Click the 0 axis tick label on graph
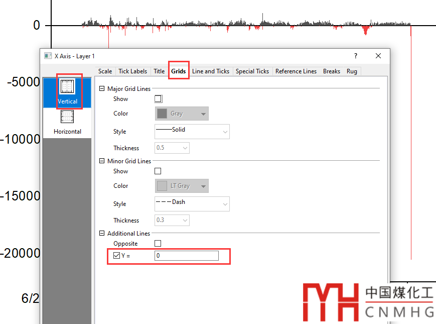436x324 pixels. click(37, 25)
